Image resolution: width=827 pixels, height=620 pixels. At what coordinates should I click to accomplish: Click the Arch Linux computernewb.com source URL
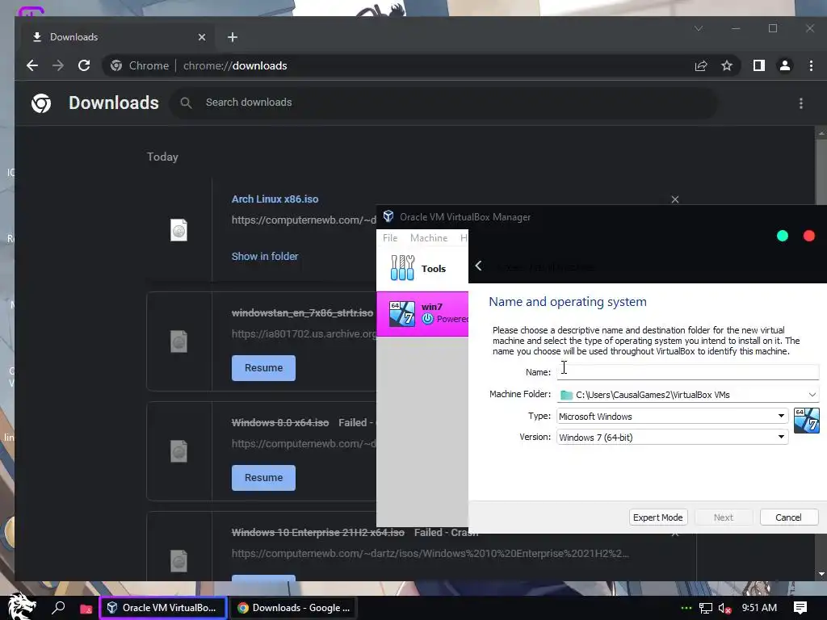(304, 220)
